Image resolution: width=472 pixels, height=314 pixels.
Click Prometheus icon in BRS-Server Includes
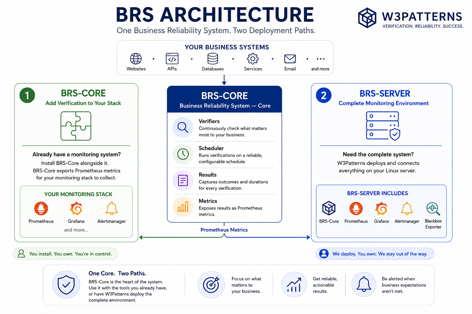356,209
